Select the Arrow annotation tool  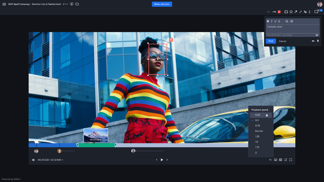296,12
